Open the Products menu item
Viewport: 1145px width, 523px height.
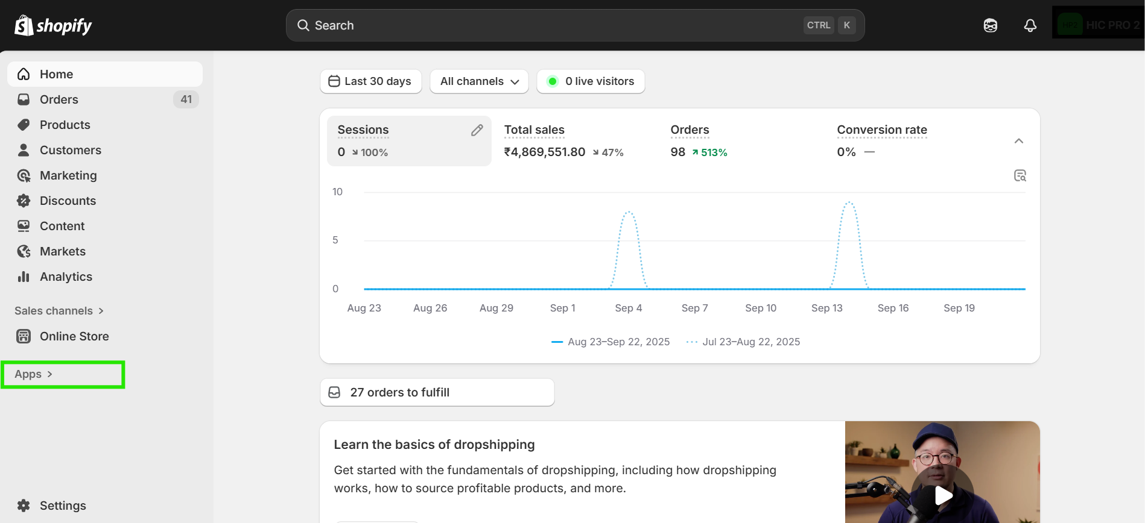65,125
